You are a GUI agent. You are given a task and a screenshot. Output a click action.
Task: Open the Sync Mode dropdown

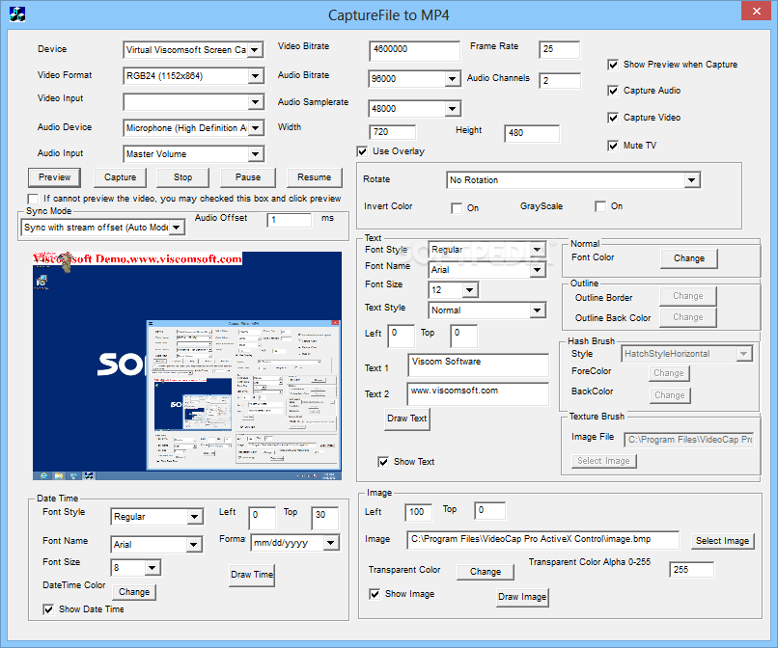point(177,228)
